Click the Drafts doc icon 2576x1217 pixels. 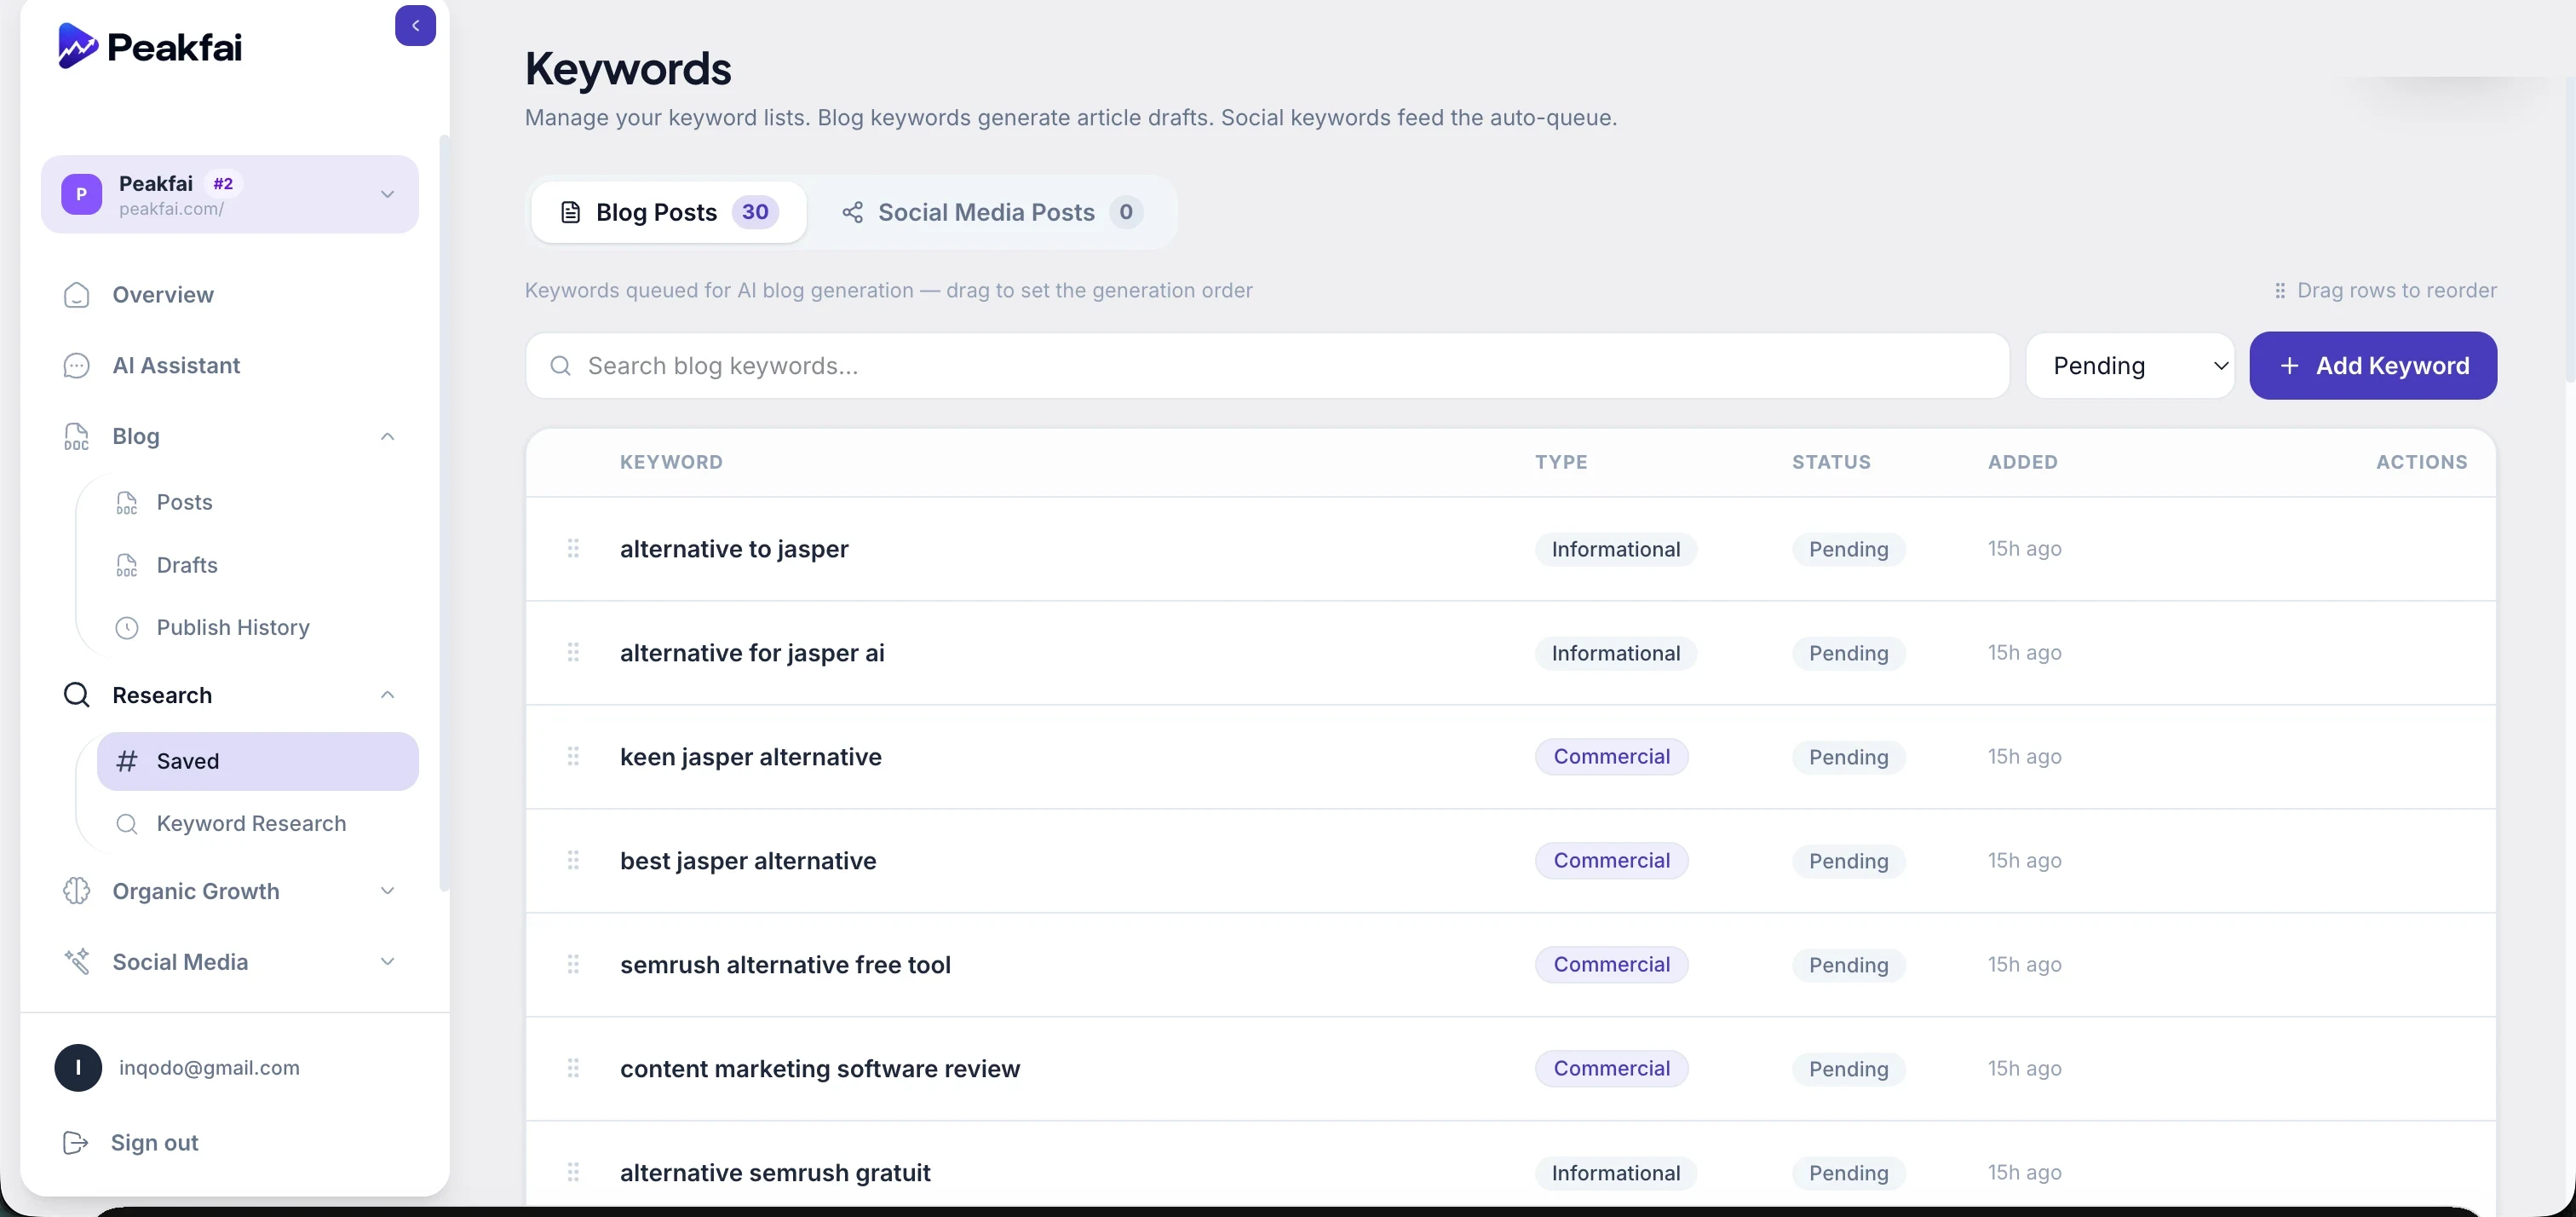point(126,566)
